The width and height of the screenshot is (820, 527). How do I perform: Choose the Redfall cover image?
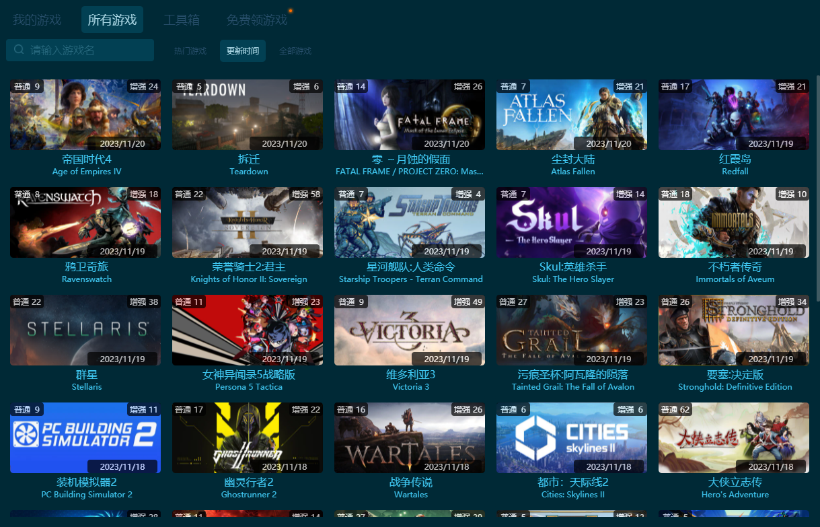point(734,114)
